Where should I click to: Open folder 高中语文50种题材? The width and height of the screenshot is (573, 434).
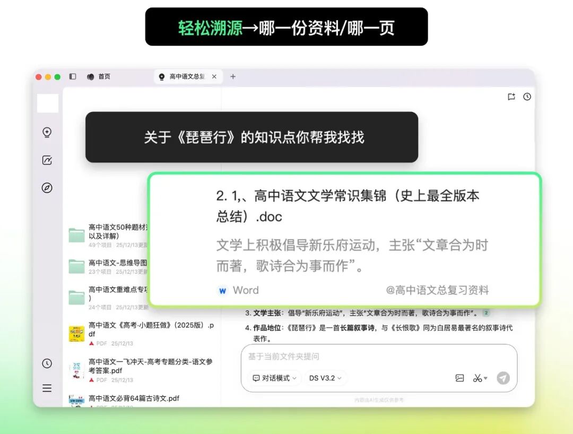pyautogui.click(x=109, y=236)
